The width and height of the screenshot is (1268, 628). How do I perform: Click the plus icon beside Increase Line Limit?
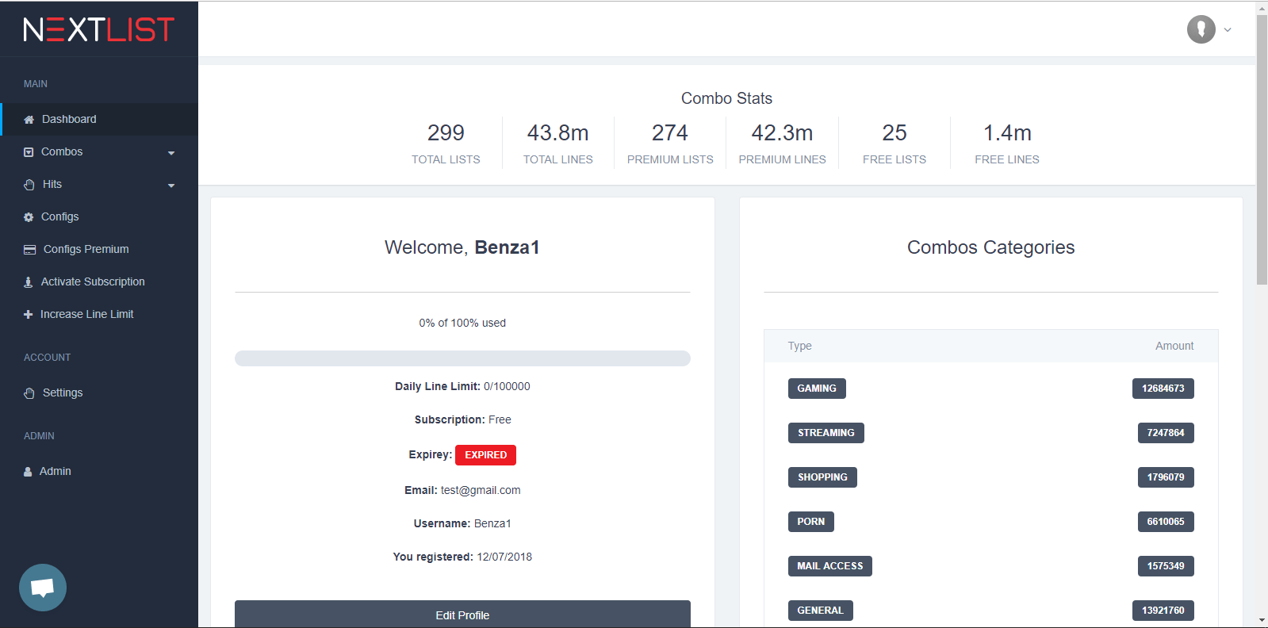(29, 315)
